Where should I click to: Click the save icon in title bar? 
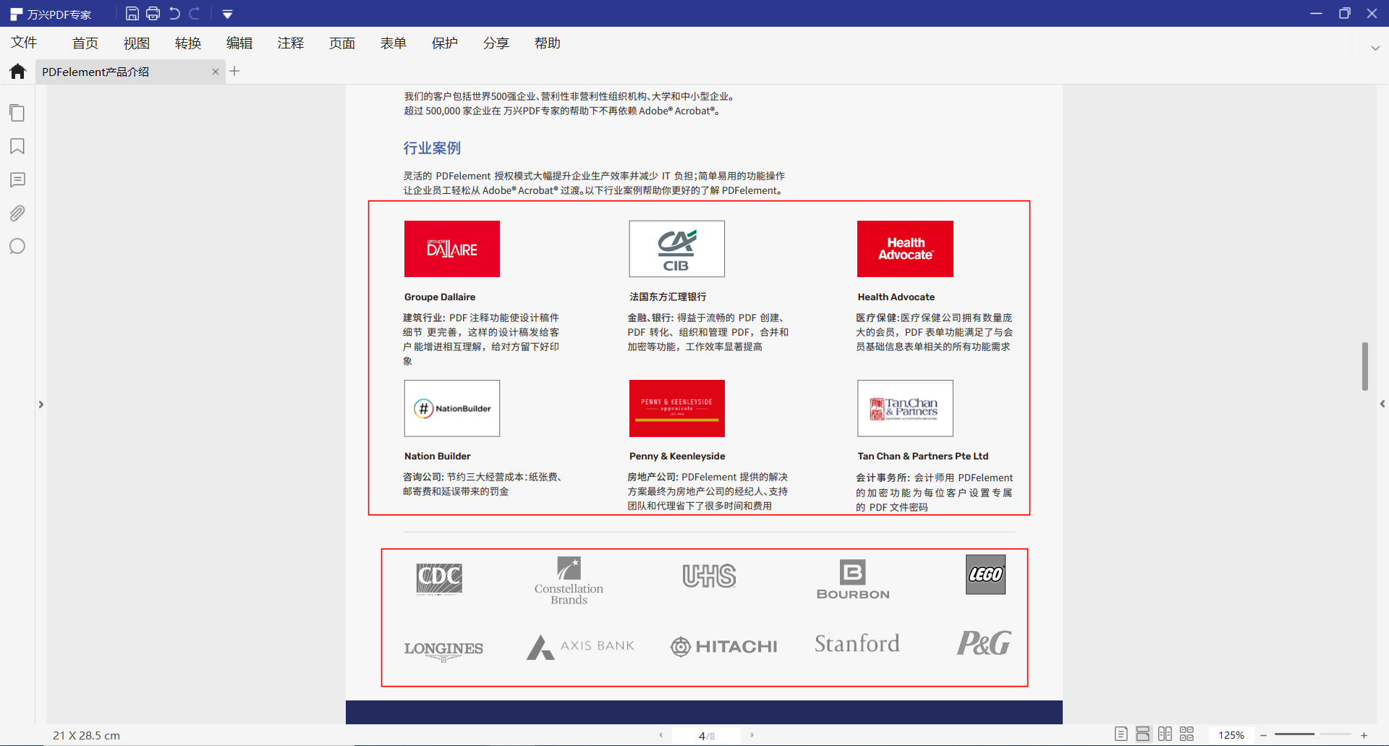coord(132,14)
